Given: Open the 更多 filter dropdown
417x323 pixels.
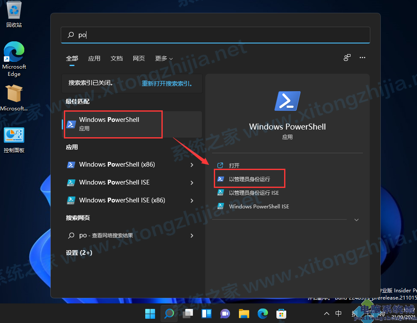Looking at the screenshot, I should click(164, 58).
